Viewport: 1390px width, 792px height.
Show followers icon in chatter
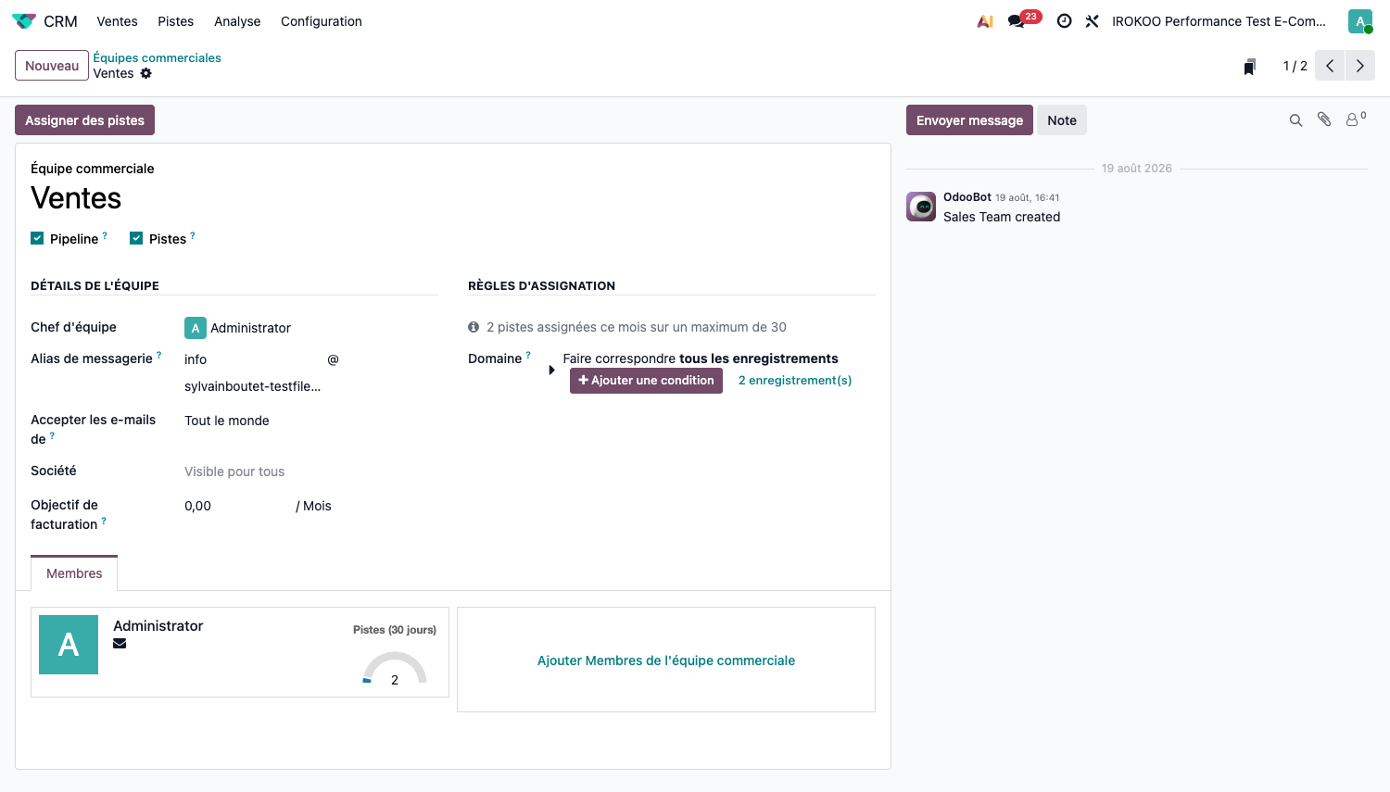pyautogui.click(x=1356, y=119)
